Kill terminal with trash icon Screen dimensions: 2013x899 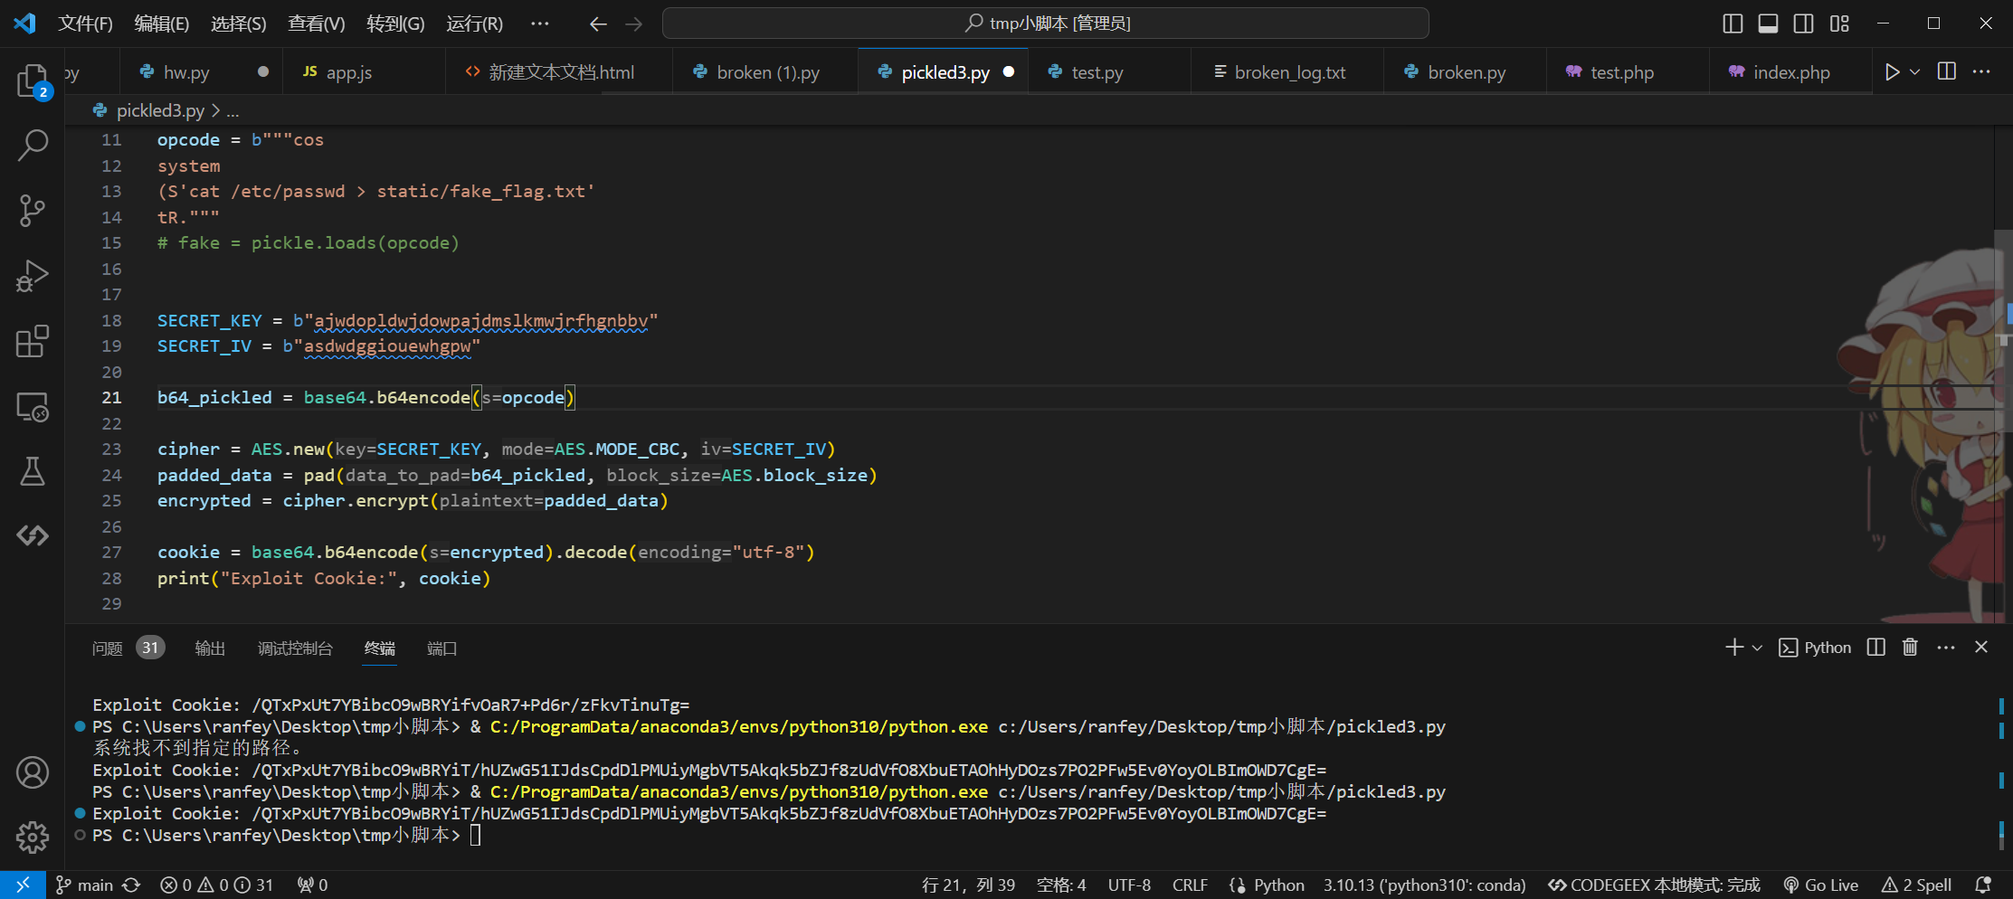pyautogui.click(x=1910, y=648)
